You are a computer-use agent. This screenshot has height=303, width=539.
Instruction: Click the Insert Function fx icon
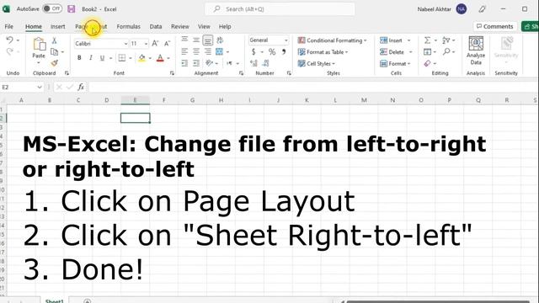pos(81,88)
